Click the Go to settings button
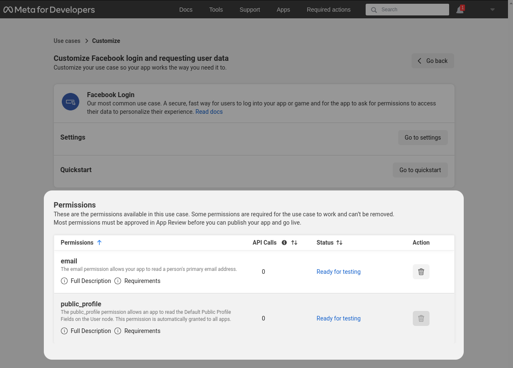This screenshot has height=368, width=513. (x=423, y=137)
